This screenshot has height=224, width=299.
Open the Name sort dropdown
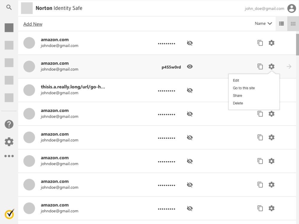coord(263,24)
